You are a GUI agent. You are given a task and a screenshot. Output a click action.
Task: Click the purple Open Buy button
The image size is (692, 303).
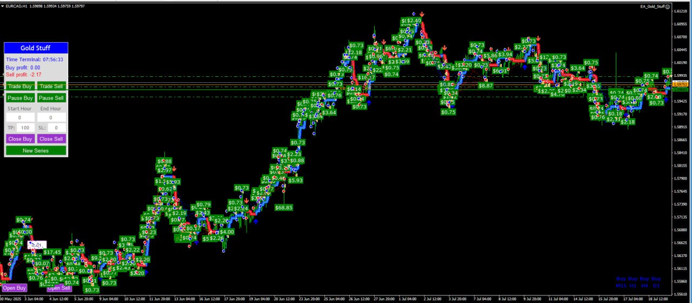point(15,288)
